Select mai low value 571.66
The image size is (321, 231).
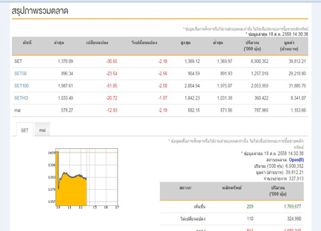click(226, 110)
